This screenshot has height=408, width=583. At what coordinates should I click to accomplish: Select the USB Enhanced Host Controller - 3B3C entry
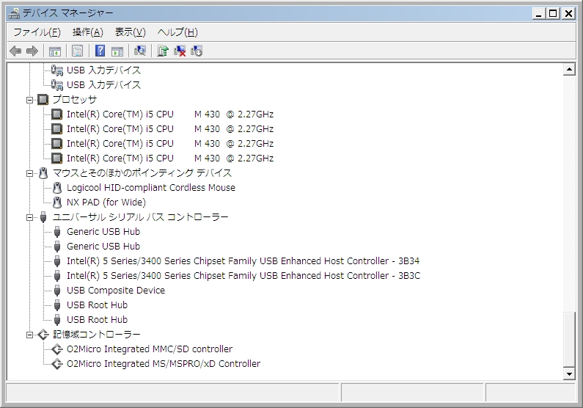pos(243,276)
